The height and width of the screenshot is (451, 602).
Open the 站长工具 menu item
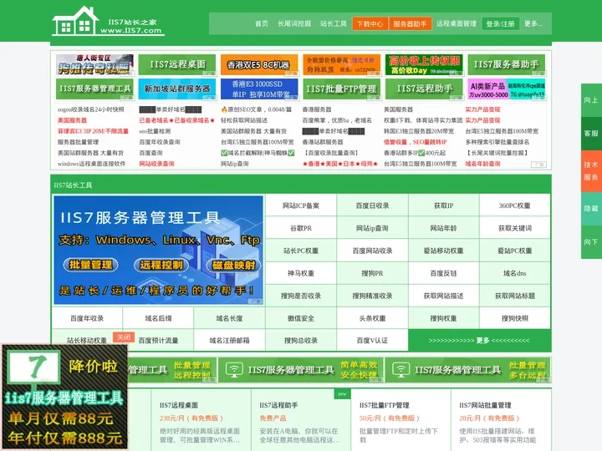(334, 23)
